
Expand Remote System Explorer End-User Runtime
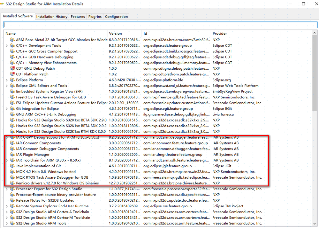point(7,206)
